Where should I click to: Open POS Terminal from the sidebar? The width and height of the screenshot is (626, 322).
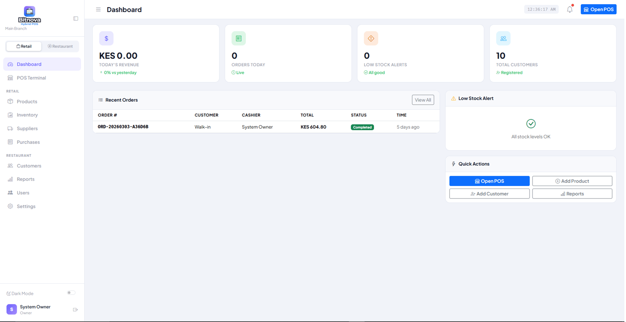[x=42, y=78]
